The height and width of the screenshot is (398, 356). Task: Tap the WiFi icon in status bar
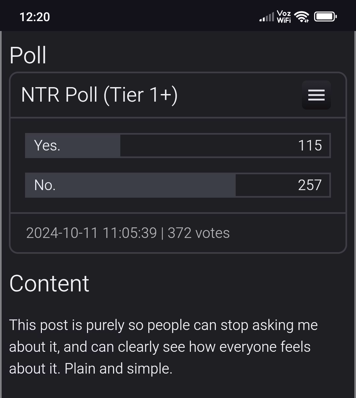[302, 17]
